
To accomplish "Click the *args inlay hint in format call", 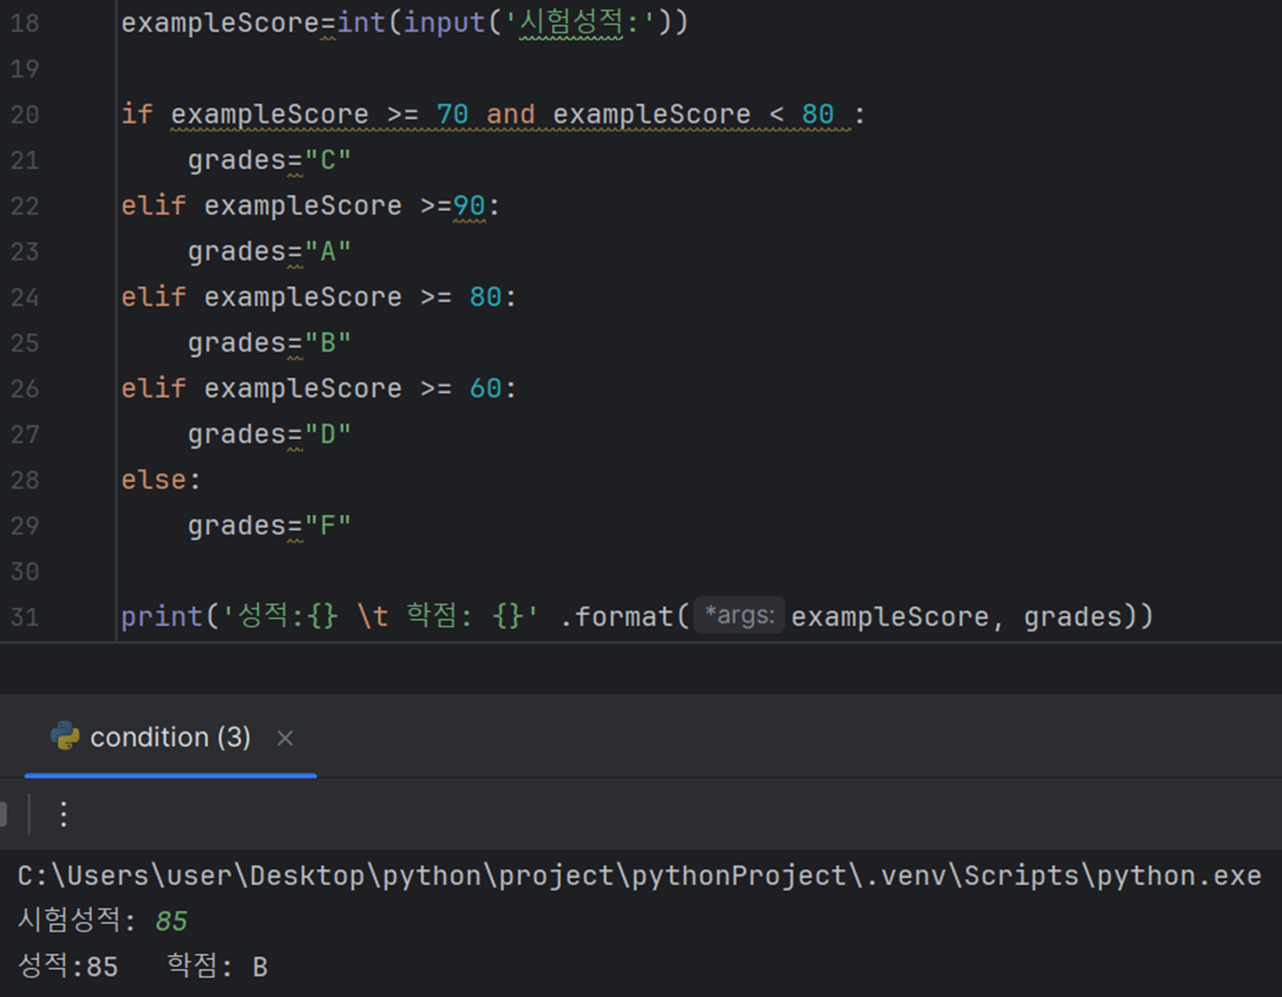I will (x=739, y=615).
